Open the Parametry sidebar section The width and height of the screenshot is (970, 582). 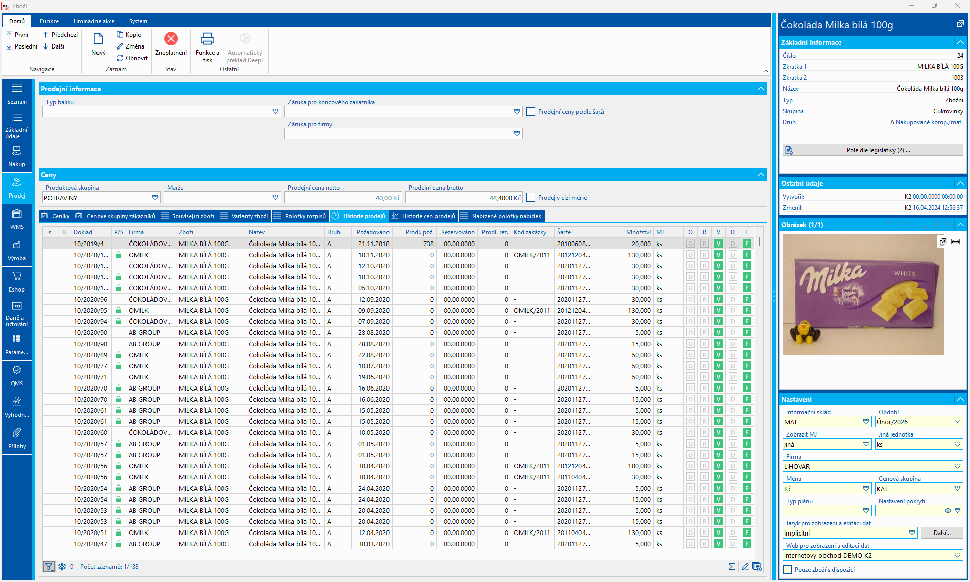17,345
